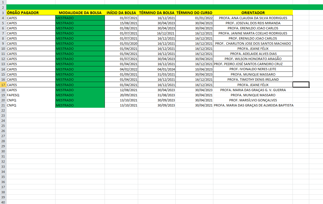323x204 pixels.
Task: Select the course end date 01/01/2022 cell
Action: click(194, 18)
